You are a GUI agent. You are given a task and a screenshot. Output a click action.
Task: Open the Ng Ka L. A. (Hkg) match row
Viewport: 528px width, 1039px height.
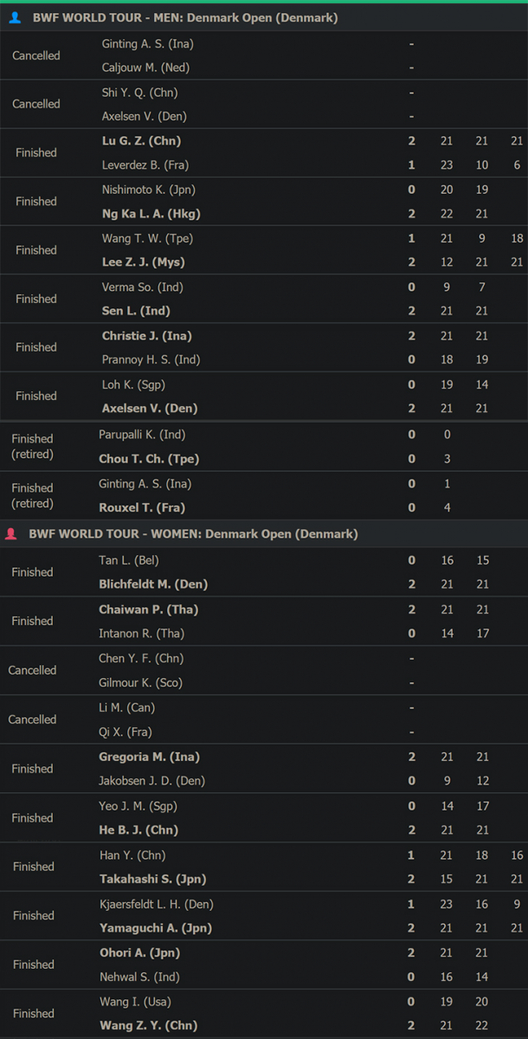click(x=264, y=202)
